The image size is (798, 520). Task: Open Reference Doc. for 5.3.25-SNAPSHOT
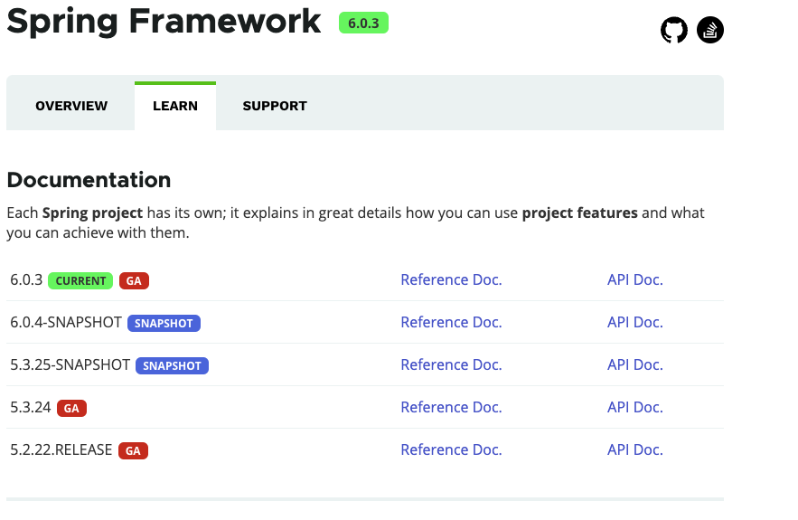(x=451, y=364)
